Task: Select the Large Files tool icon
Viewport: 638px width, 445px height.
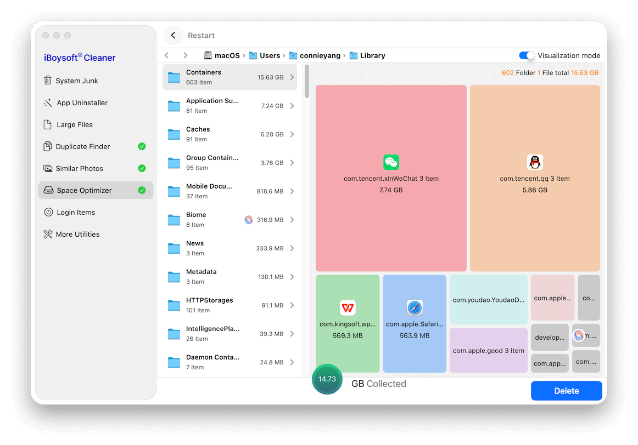Action: tap(49, 124)
